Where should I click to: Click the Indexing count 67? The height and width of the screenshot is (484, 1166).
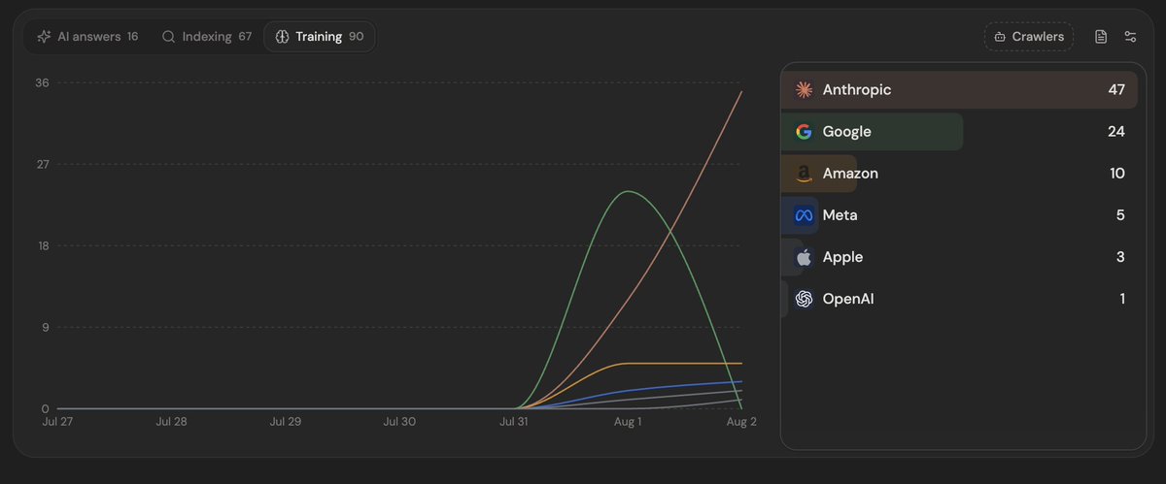pos(245,37)
